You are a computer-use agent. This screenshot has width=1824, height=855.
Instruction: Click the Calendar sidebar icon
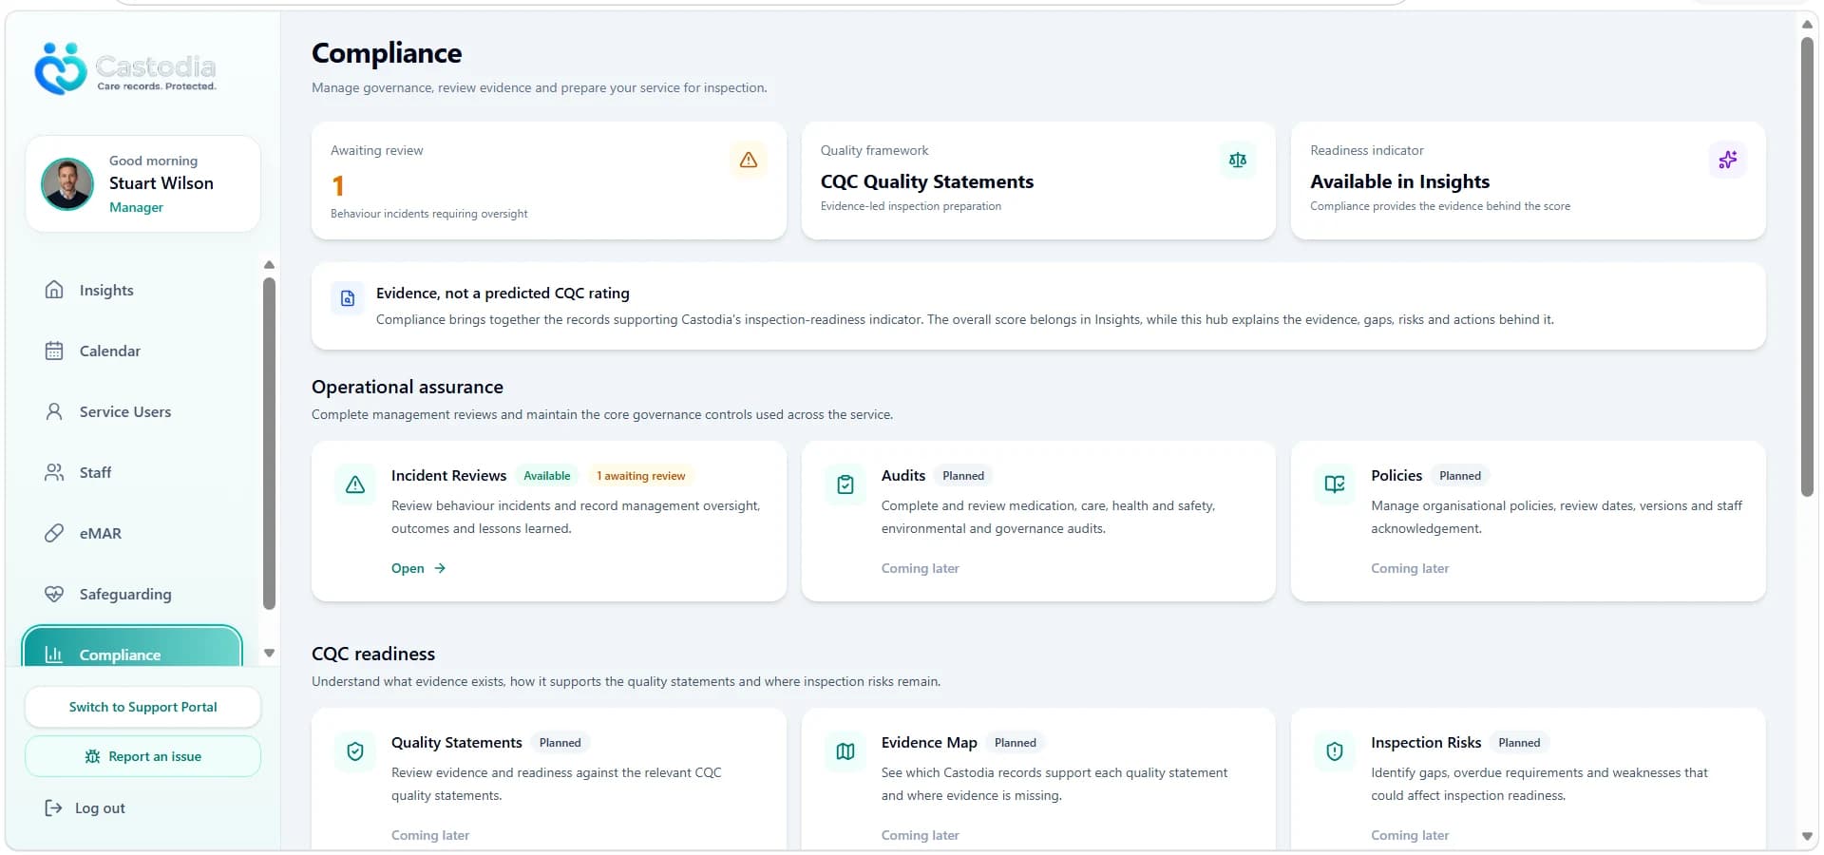pos(54,351)
